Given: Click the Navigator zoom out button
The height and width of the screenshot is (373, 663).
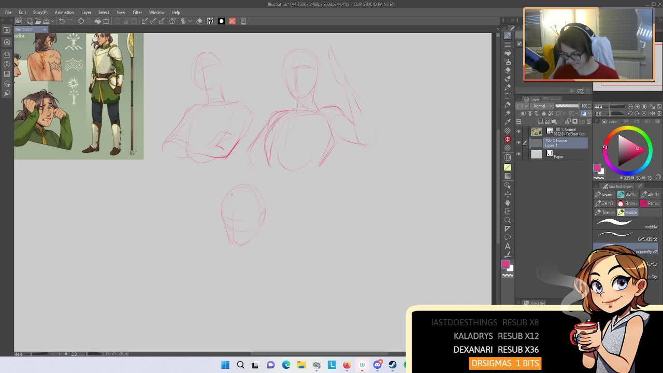Looking at the screenshot, I should (x=630, y=106).
